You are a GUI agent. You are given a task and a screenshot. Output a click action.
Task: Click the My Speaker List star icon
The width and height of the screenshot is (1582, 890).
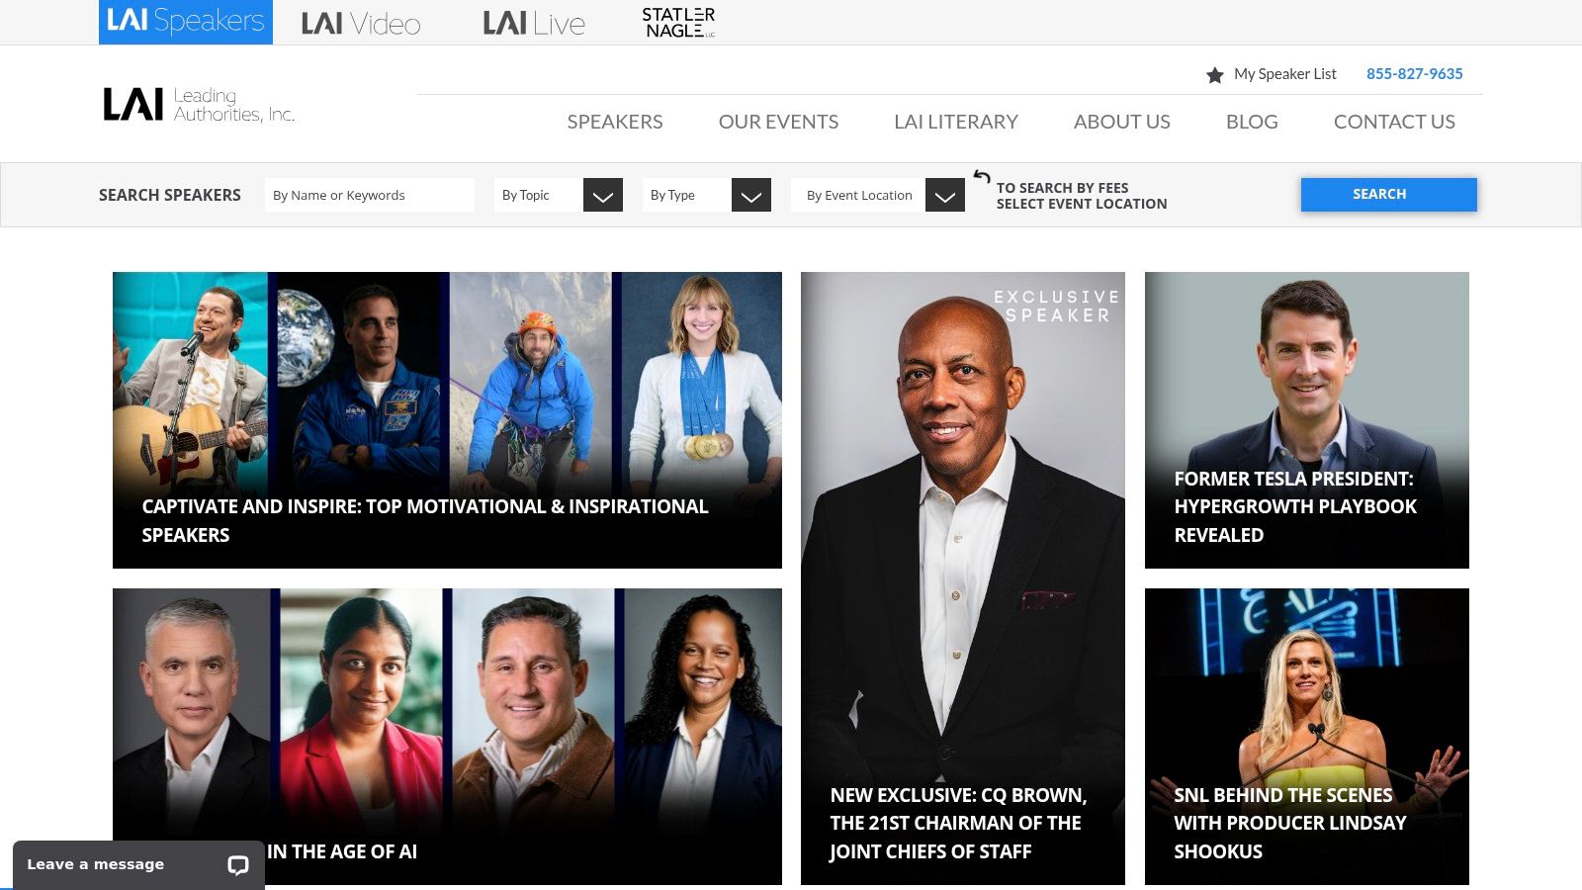(x=1215, y=75)
